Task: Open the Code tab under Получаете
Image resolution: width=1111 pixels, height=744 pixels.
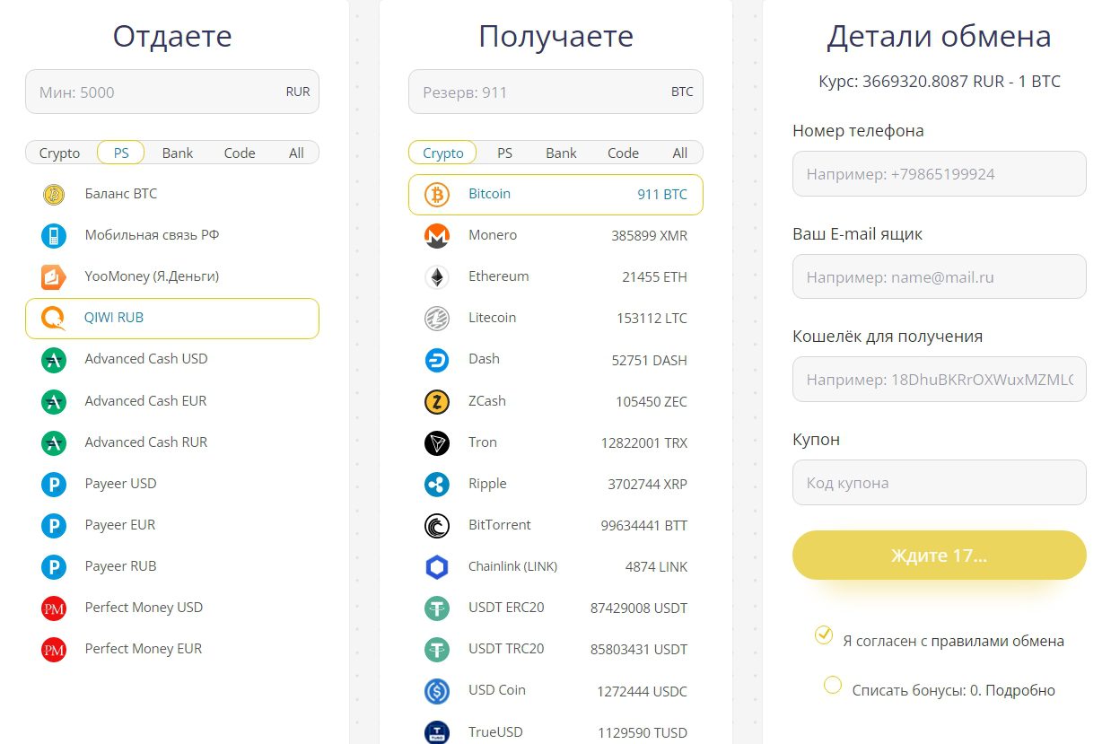Action: [623, 153]
